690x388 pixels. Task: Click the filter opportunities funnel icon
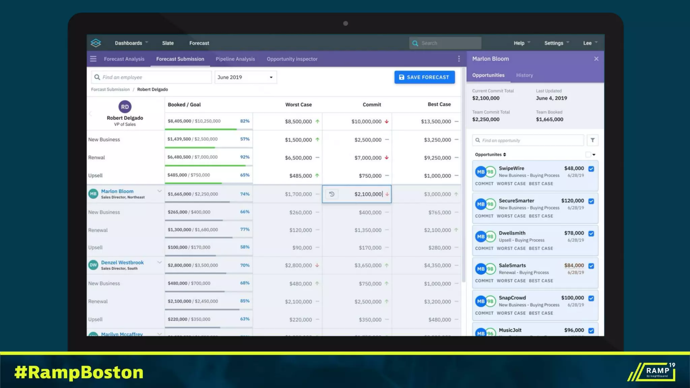[592, 140]
